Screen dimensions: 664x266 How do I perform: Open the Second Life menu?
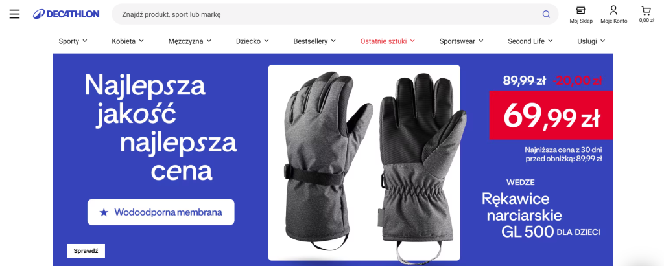click(530, 41)
